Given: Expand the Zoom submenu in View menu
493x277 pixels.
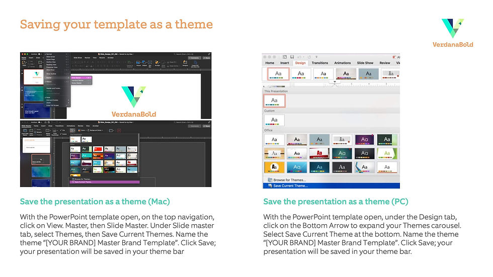Looking at the screenshot, I should (56, 103).
